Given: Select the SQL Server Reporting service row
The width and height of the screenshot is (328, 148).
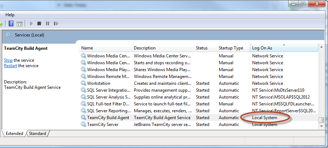Looking at the screenshot, I should pyautogui.click(x=108, y=111).
